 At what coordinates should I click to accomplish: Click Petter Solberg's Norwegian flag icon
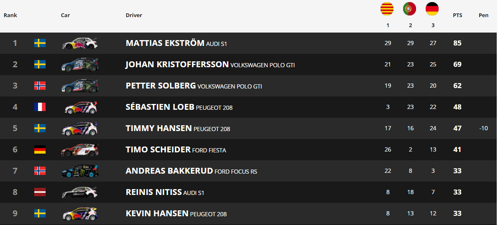click(40, 86)
